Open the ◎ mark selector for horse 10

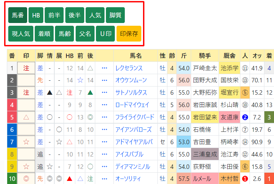(x=26, y=179)
